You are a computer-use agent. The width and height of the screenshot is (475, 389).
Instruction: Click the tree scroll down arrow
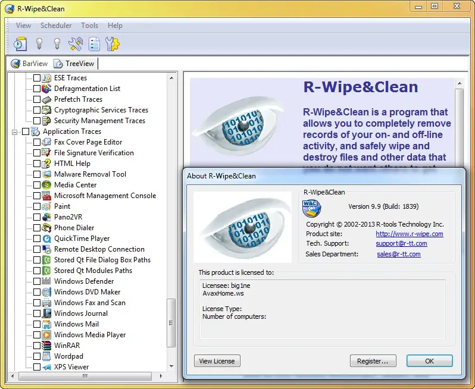click(171, 366)
